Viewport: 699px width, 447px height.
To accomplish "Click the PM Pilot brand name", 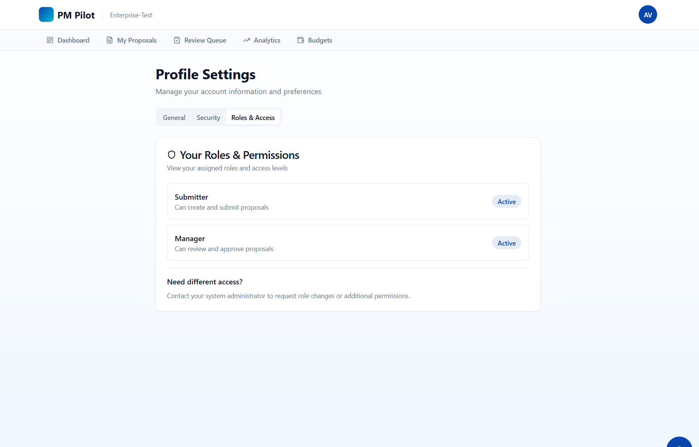I will [x=76, y=15].
